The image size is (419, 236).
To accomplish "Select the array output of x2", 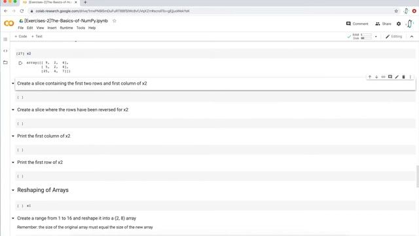I will [x=48, y=67].
